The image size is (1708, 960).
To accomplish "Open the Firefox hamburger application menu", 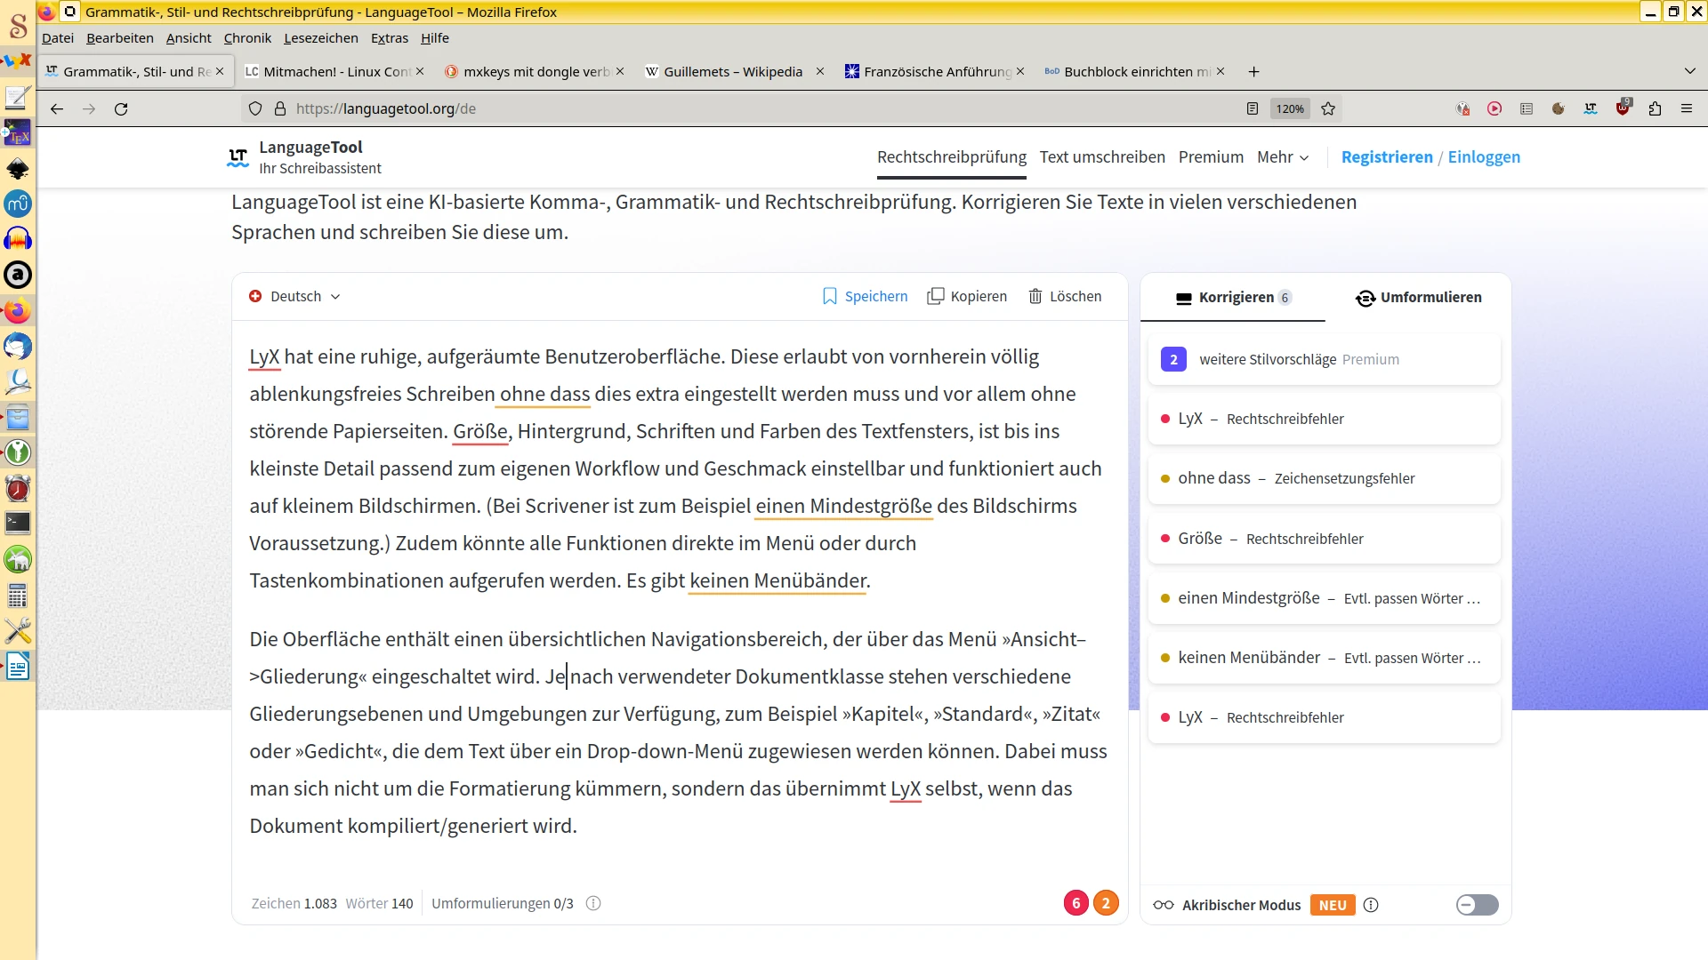I will [x=1687, y=108].
